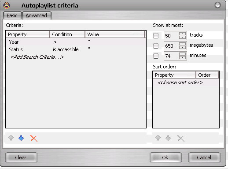Move selected criterion down with the blue arrow
This screenshot has height=169, width=228.
21,138
